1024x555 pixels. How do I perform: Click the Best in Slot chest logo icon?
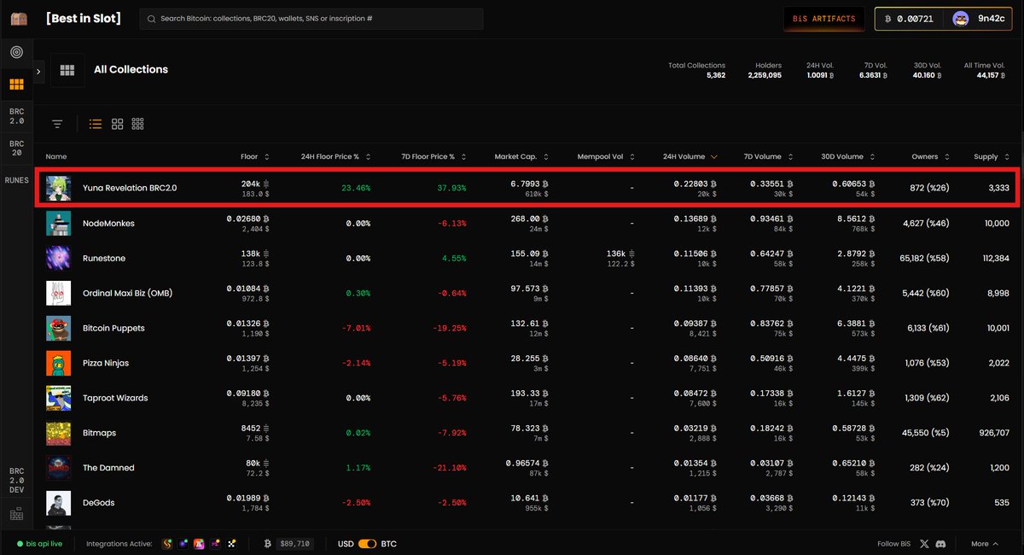click(x=17, y=19)
